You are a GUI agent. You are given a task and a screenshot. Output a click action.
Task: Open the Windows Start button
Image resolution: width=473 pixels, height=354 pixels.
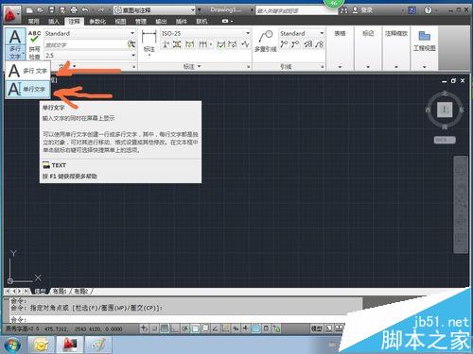pyautogui.click(x=12, y=345)
